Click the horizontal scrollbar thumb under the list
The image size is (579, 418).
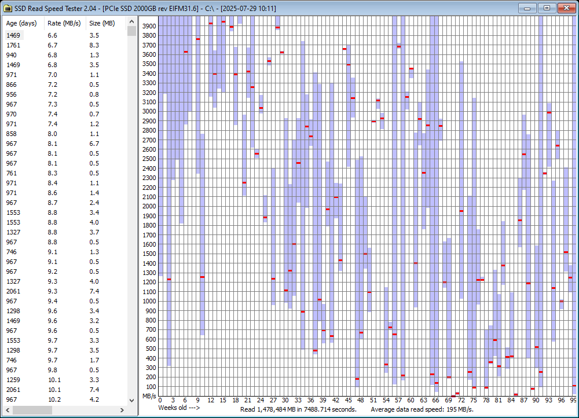[x=32, y=410]
